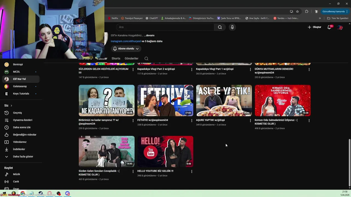The image size is (351, 197).
Task: Open more options for Kırmızı Oda Sahnelerimizi video
Action: pos(309,120)
